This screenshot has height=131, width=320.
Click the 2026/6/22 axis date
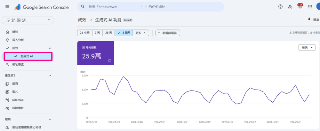(x=250, y=122)
